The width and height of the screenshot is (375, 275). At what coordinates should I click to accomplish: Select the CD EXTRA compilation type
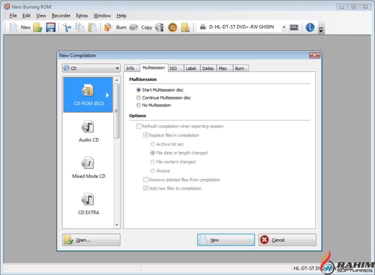pos(88,204)
